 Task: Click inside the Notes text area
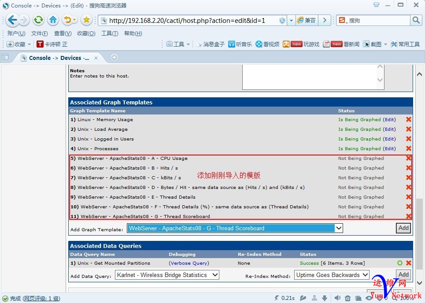[310, 77]
